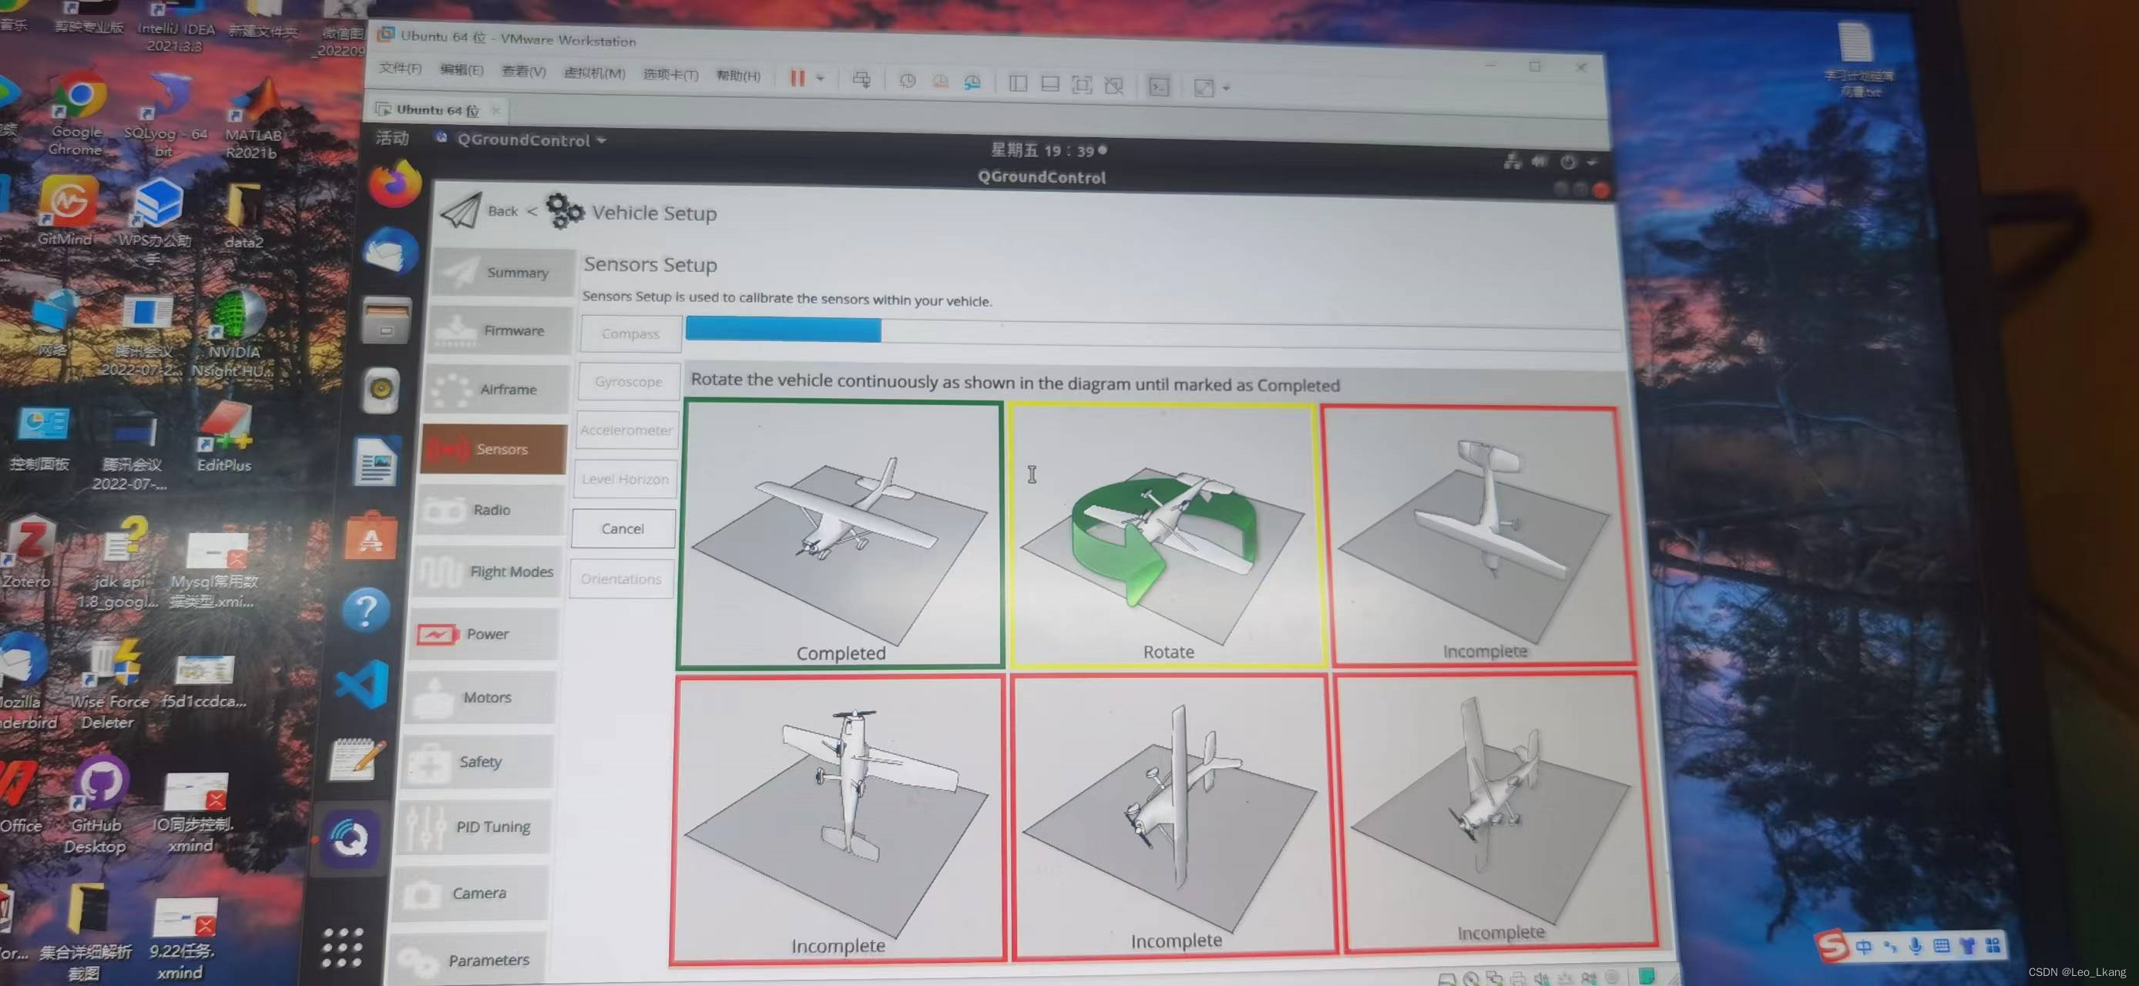This screenshot has width=2139, height=986.
Task: Cancel the compass calibration
Action: point(623,528)
